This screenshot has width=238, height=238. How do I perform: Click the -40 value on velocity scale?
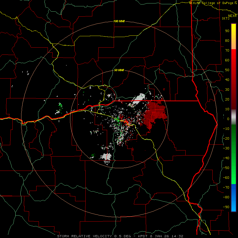[226, 158]
